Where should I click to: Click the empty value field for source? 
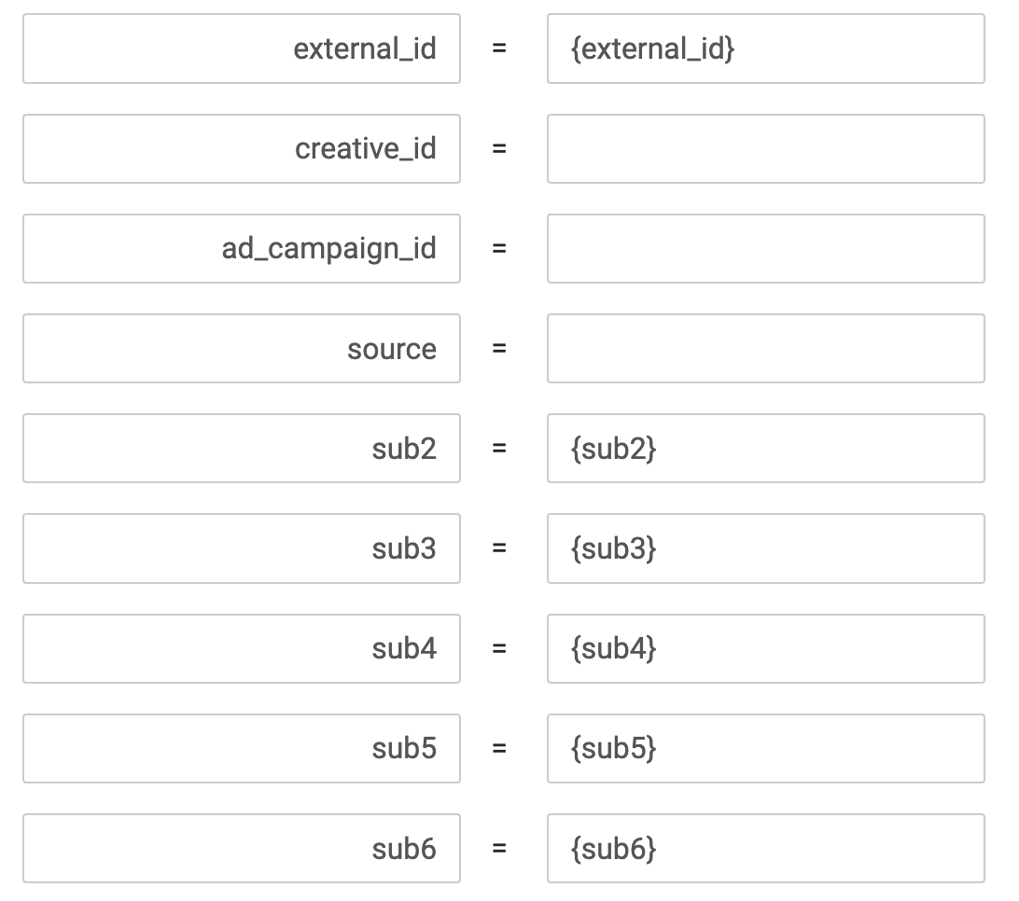pos(765,349)
